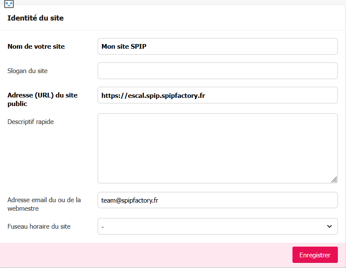Click the "Nom de votre site" label

coord(36,47)
